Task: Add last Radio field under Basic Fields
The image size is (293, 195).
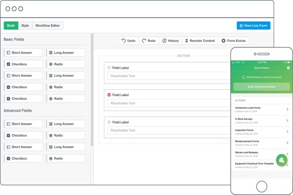Action: 66,98
